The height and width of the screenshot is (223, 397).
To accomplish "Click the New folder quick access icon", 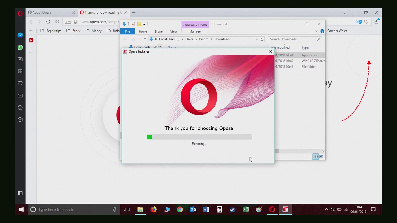I will pyautogui.click(x=139, y=24).
